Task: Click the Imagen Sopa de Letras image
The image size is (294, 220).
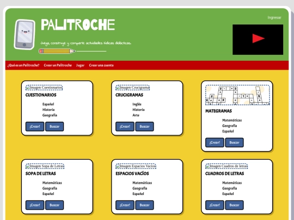Action: [45, 166]
